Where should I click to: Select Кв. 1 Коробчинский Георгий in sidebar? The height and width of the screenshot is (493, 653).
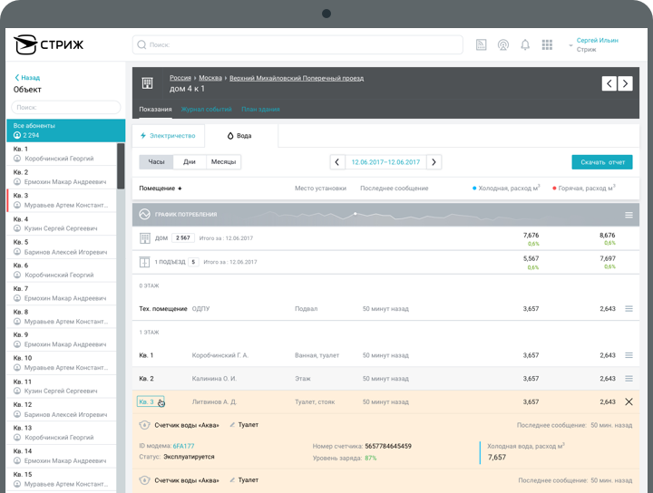62,153
